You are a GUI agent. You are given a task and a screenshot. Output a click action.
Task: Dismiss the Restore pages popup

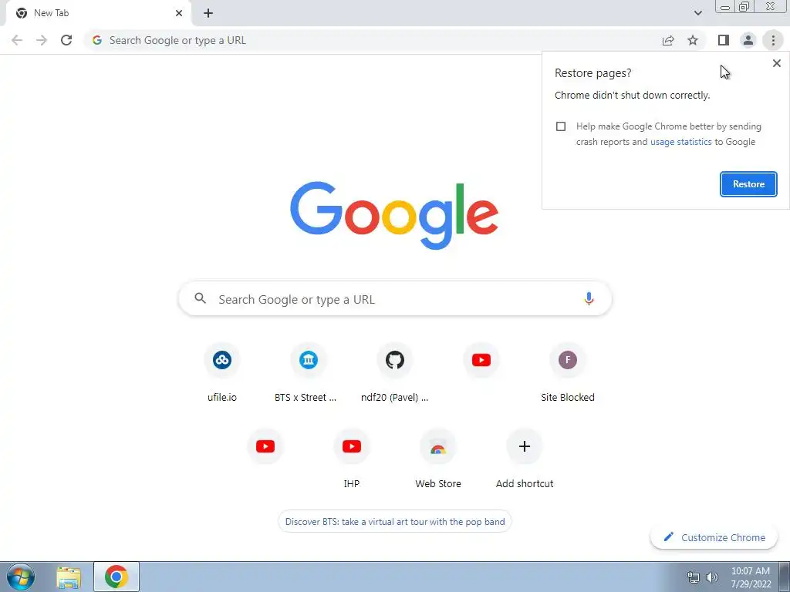coord(776,63)
